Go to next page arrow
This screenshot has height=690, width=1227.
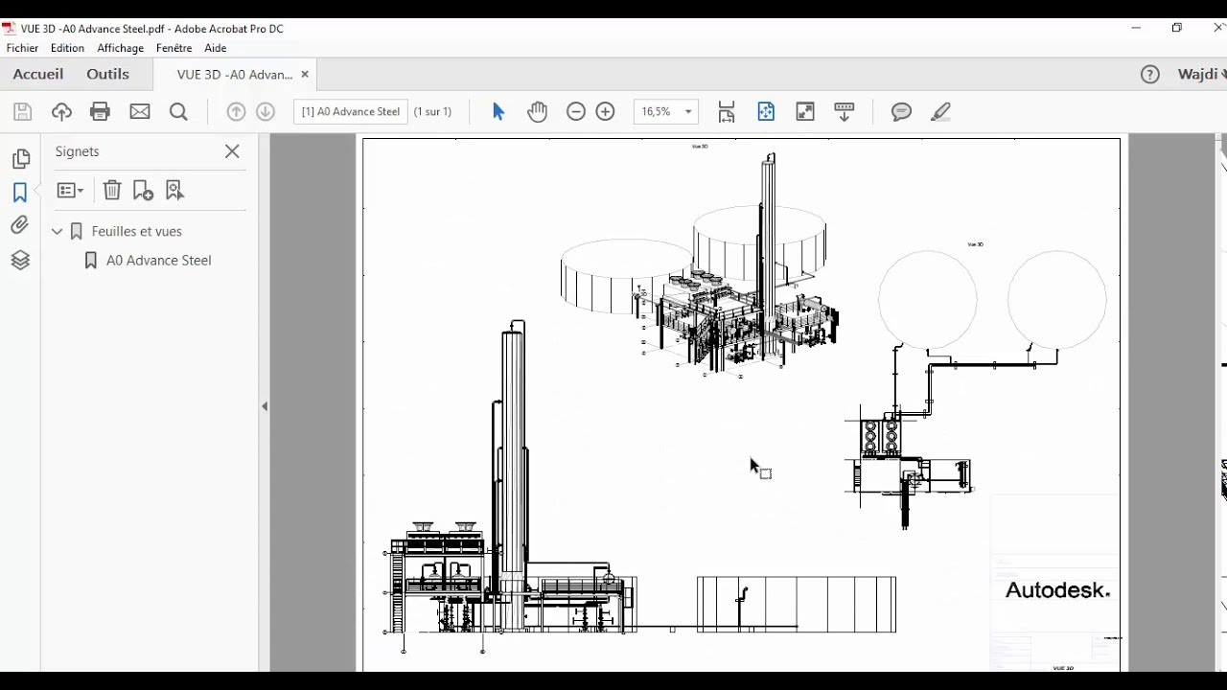[x=266, y=112]
